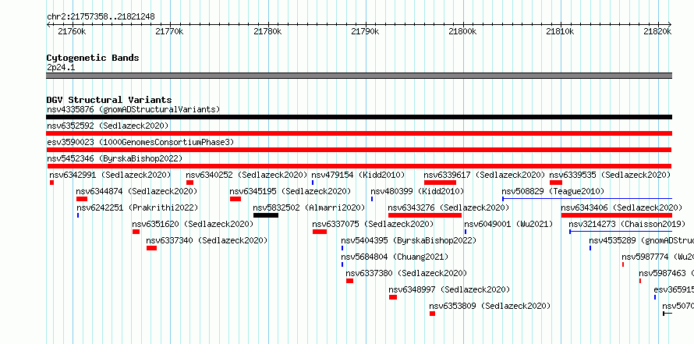Open the nsv6352592 Sedlazeck2020 label
694x344 pixels.
click(x=108, y=126)
